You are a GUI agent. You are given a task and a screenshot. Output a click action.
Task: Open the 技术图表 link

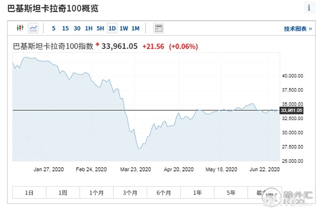pos(298,29)
